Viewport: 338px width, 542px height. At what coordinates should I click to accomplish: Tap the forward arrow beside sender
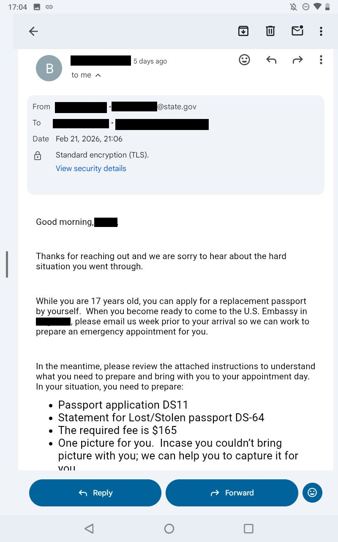point(297,60)
